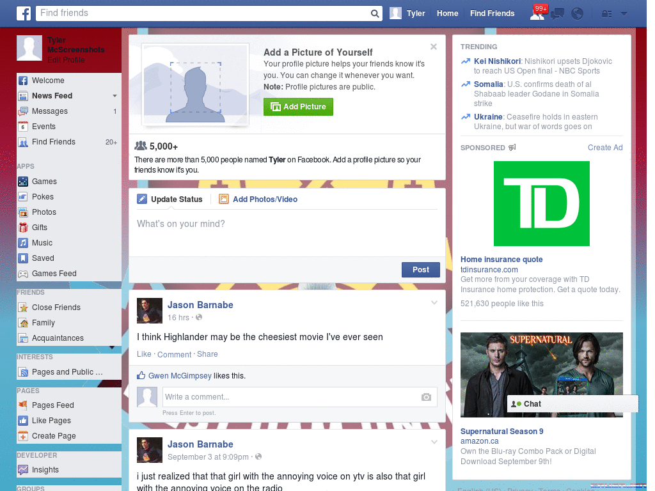This screenshot has width=655, height=491.
Task: Open the Chat bar
Action: coord(572,404)
